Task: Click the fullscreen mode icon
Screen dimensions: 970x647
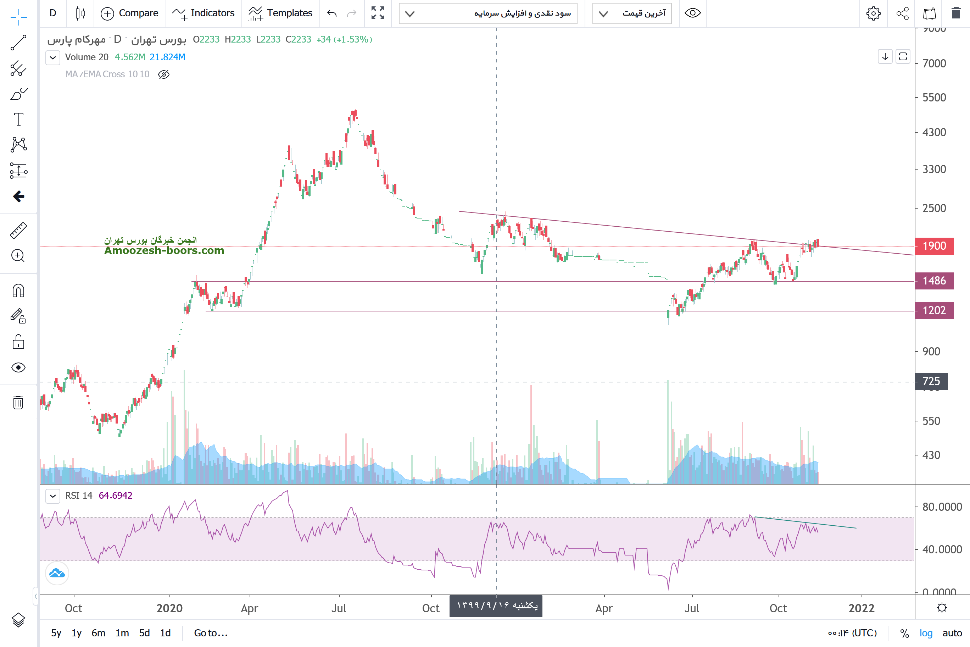Action: point(377,13)
